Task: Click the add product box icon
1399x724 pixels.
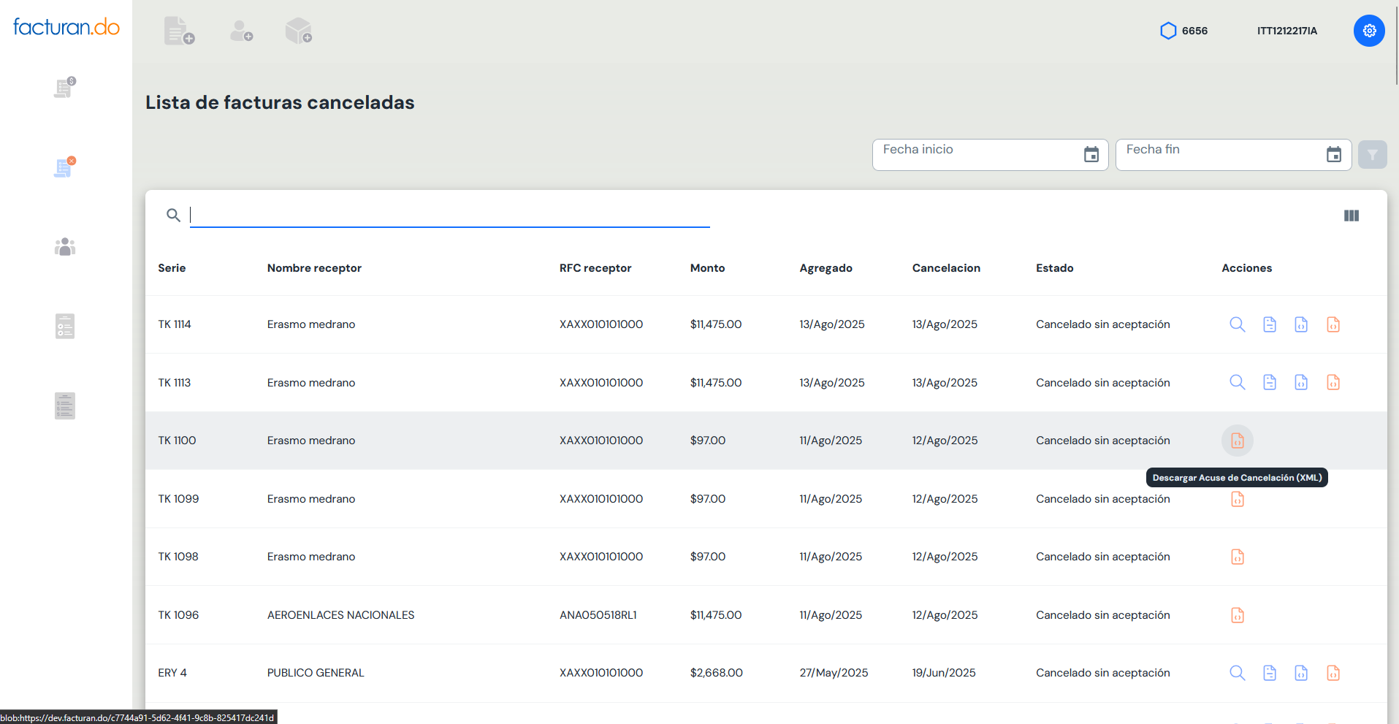Action: (x=298, y=31)
